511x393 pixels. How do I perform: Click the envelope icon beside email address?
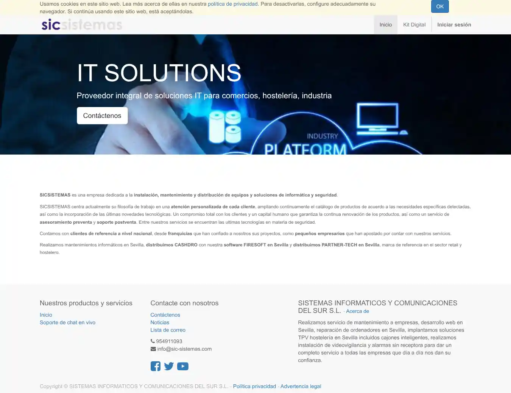tap(153, 349)
